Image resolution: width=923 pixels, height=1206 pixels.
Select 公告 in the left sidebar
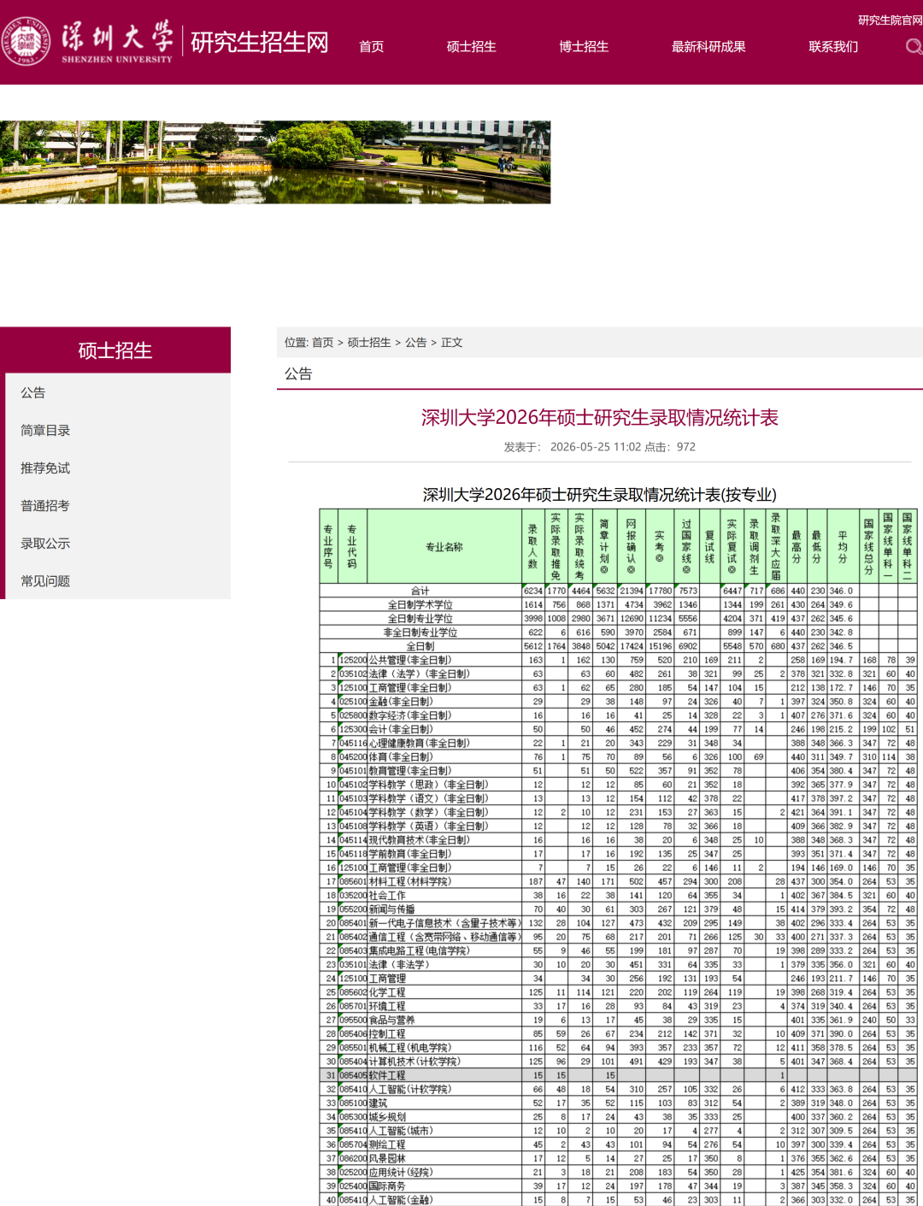[33, 392]
